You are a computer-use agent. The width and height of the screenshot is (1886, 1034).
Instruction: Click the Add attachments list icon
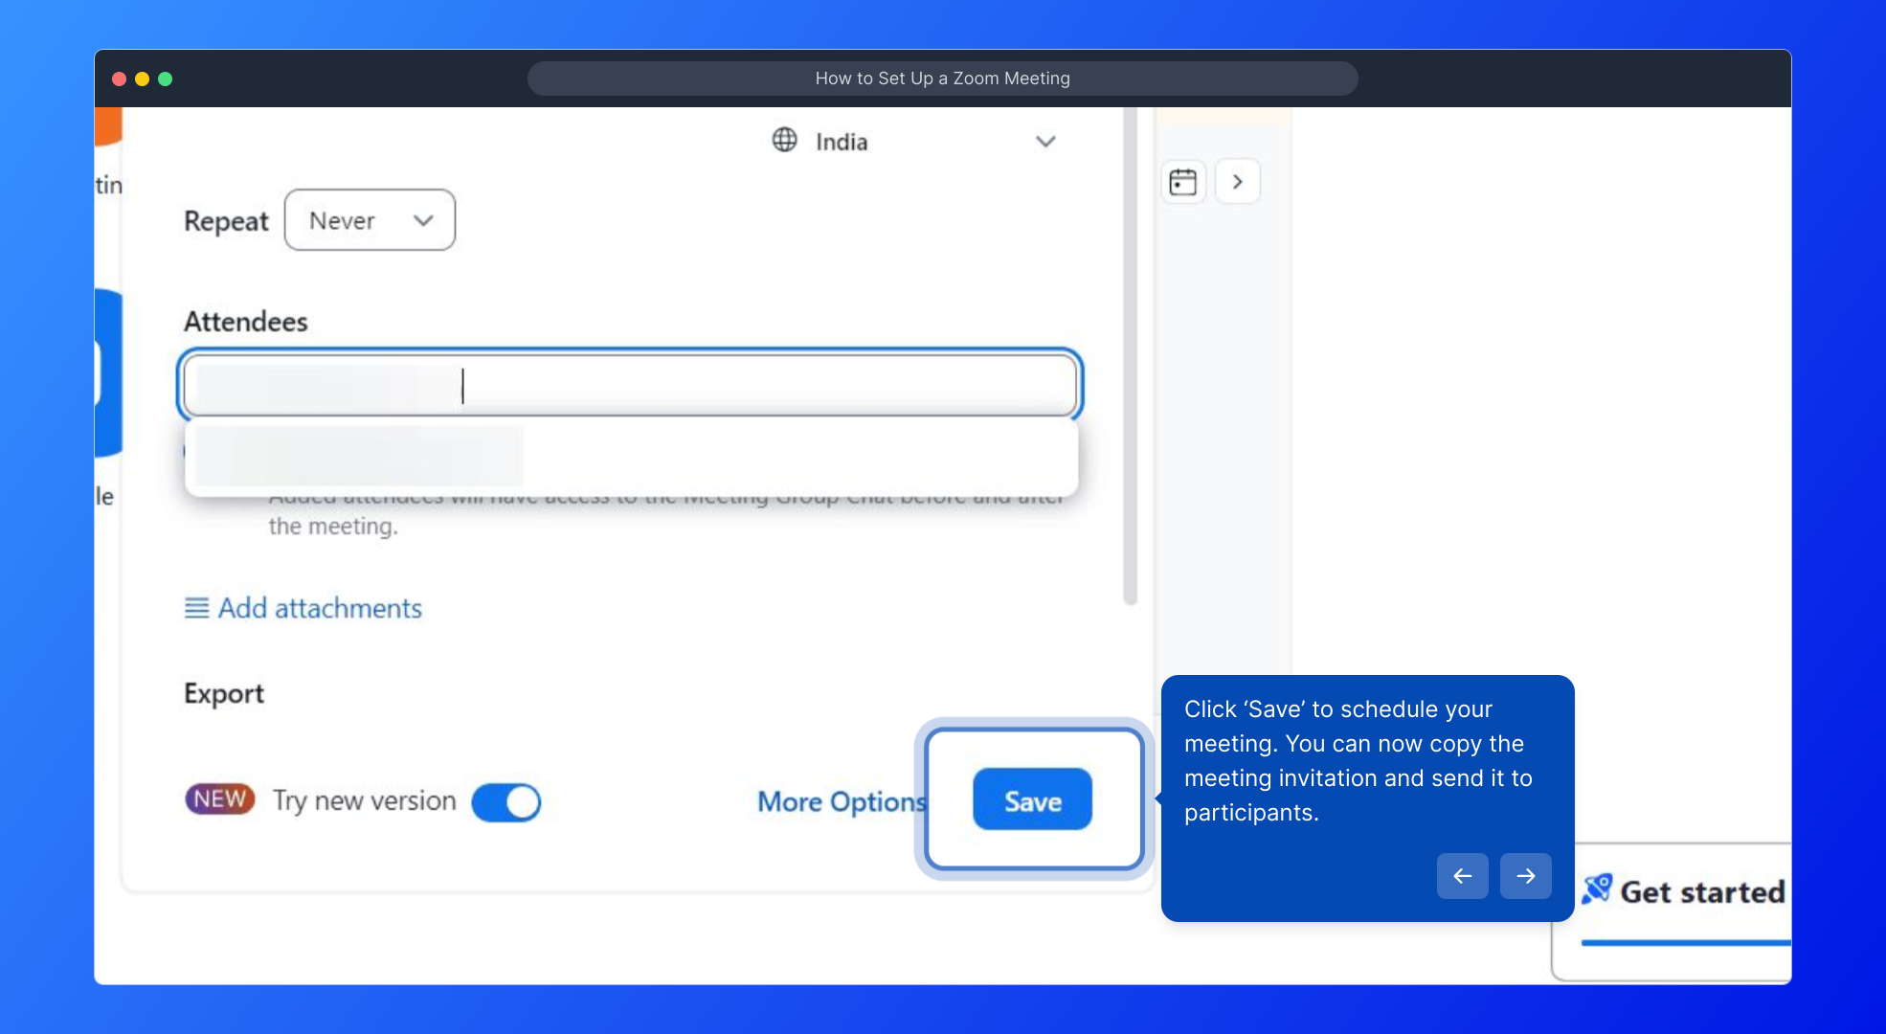pyautogui.click(x=196, y=608)
